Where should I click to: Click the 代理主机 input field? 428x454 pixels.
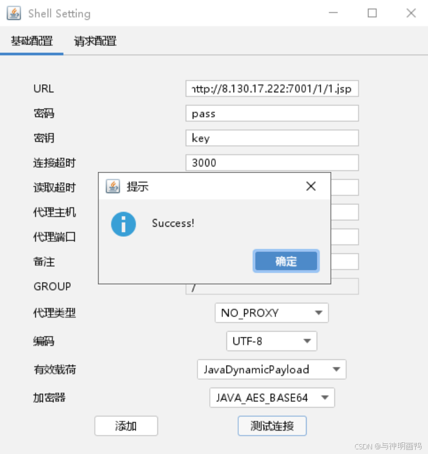pyautogui.click(x=345, y=212)
